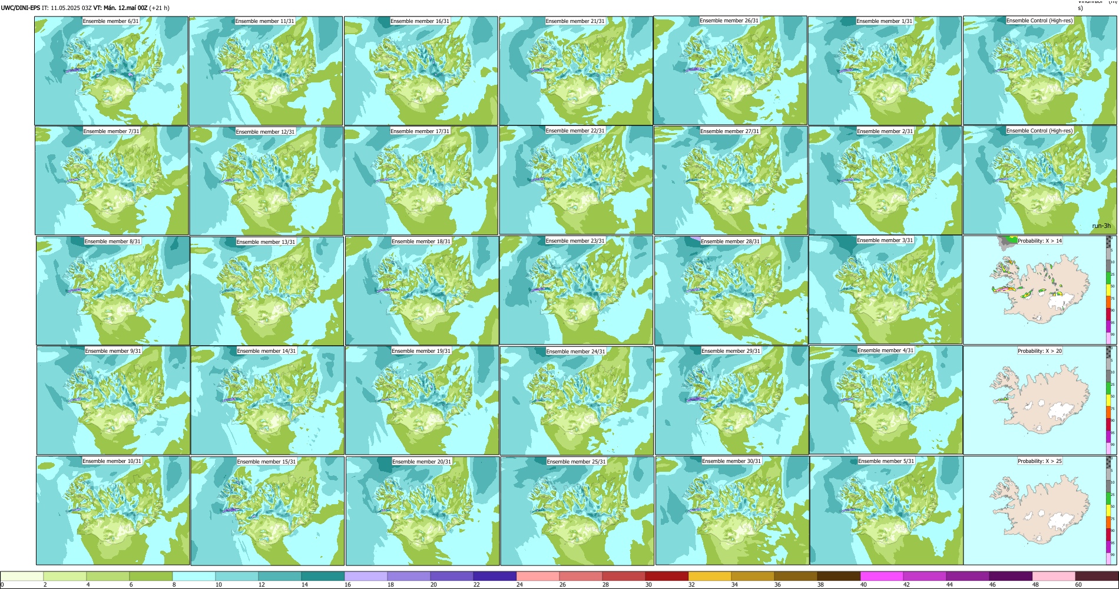This screenshot has width=1119, height=589.
Task: Select the Ensemble member 25/31 map
Action: point(577,511)
